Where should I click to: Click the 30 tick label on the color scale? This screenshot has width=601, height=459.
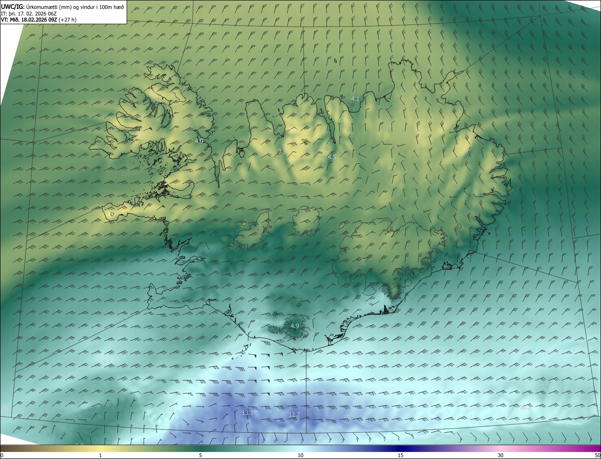[x=501, y=455]
